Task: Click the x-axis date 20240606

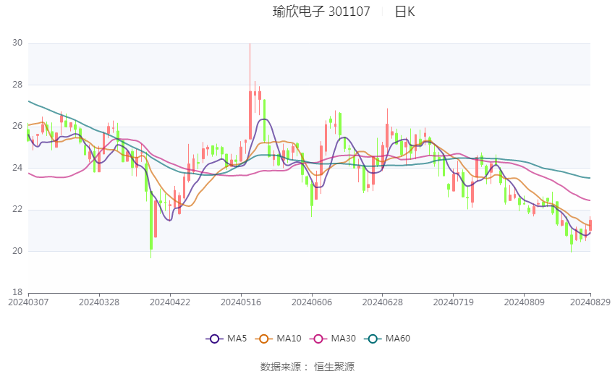Action: point(312,302)
